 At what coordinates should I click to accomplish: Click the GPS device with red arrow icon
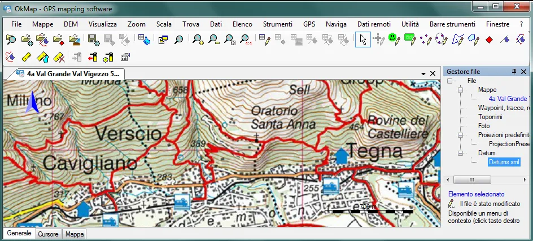click(x=93, y=57)
